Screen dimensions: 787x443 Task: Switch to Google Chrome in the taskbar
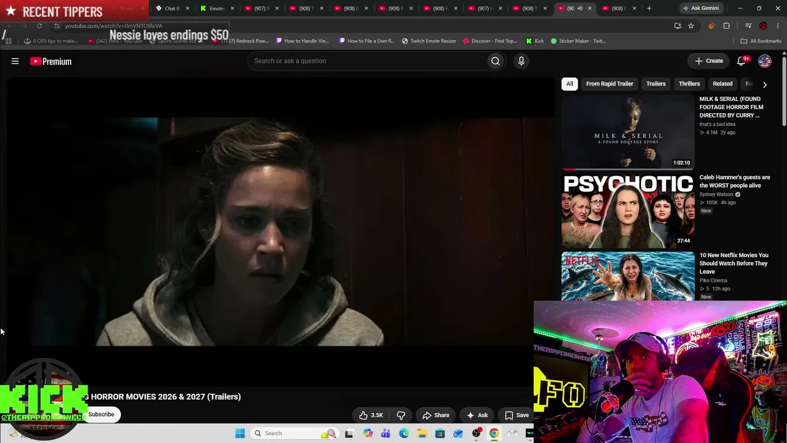494,433
